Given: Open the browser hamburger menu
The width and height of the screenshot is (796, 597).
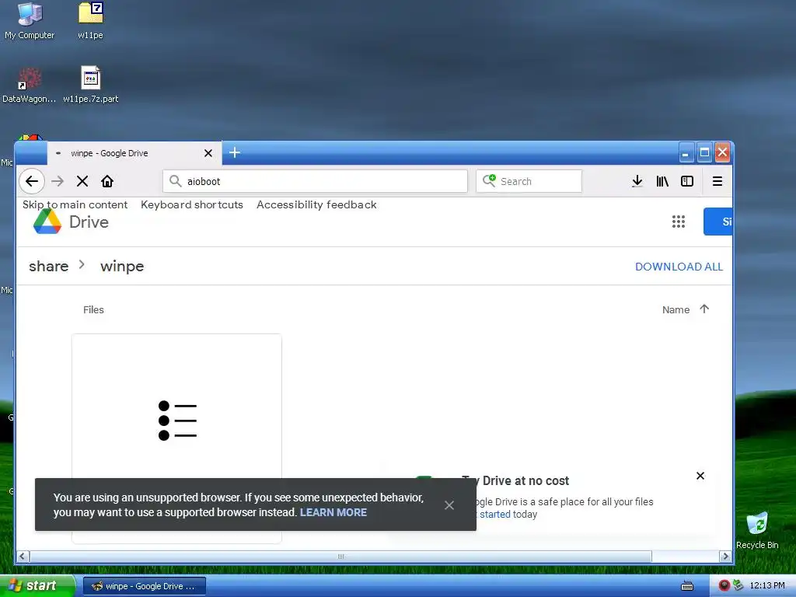Looking at the screenshot, I should coord(717,181).
